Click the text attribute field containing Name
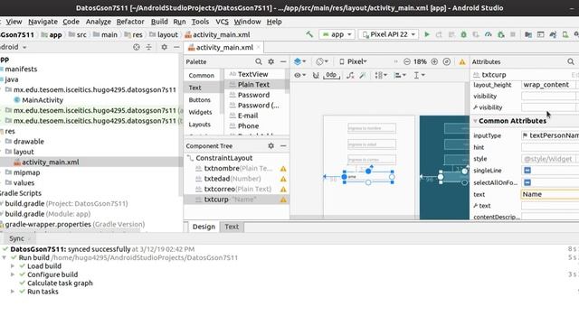This screenshot has height=325, width=579. (x=550, y=194)
